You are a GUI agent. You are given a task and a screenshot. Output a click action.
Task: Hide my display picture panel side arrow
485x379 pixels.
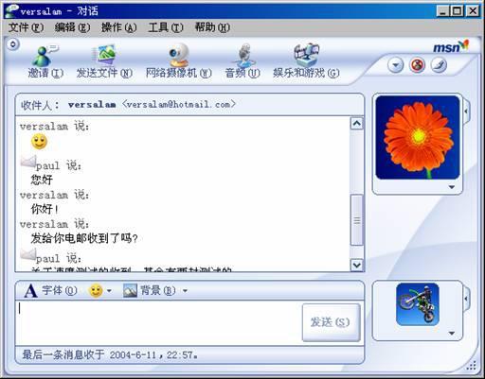(466, 298)
